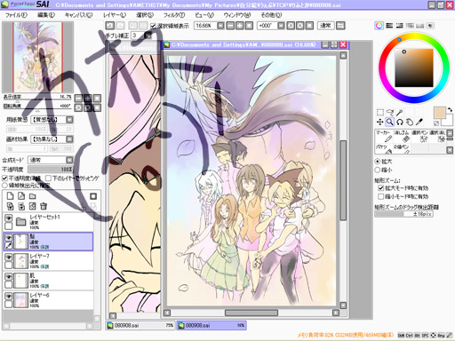
Task: Flip the view using the rightmost toolbar icon
Action: pyautogui.click(x=340, y=26)
